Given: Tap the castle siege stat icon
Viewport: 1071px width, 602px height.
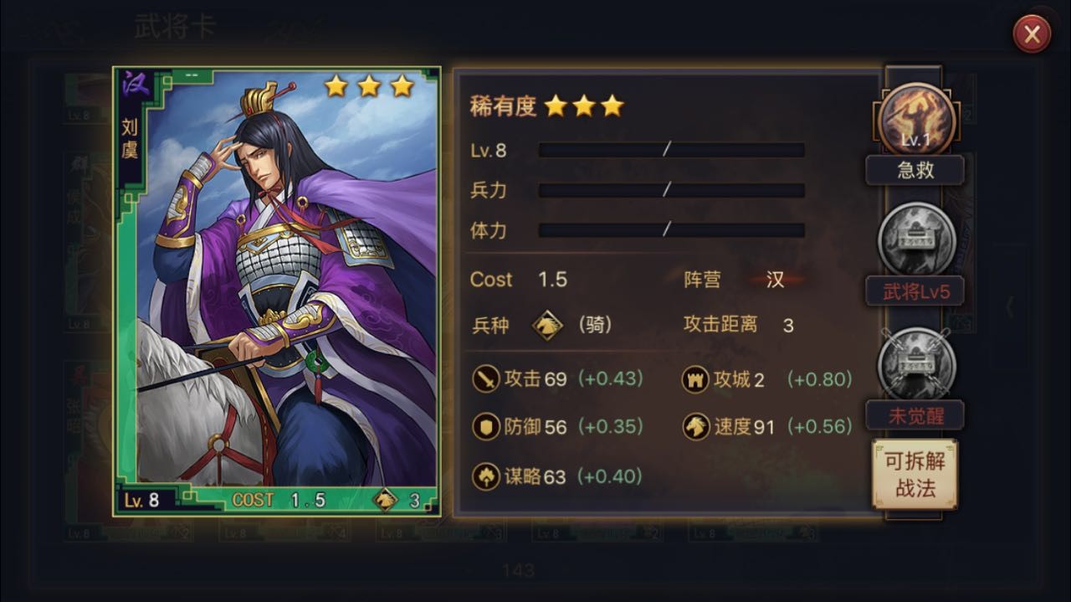Looking at the screenshot, I should pos(695,379).
